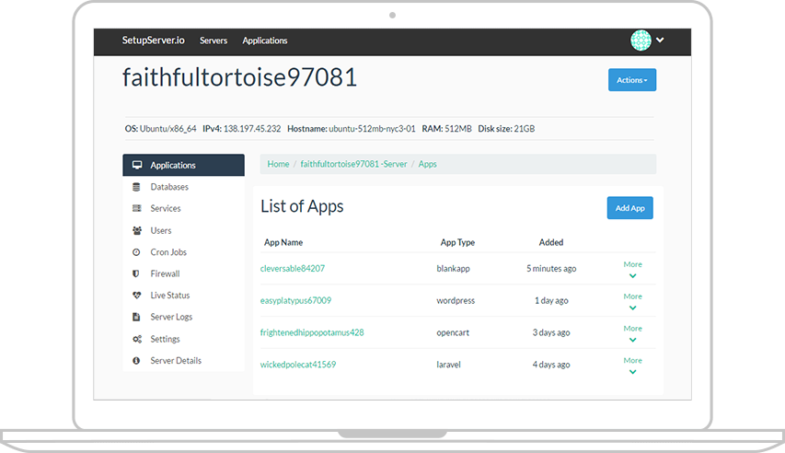Viewport: 785px width, 453px height.
Task: Click the Firewall shield icon
Action: point(135,273)
